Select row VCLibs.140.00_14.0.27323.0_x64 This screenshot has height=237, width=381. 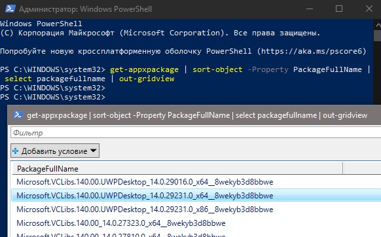196,223
